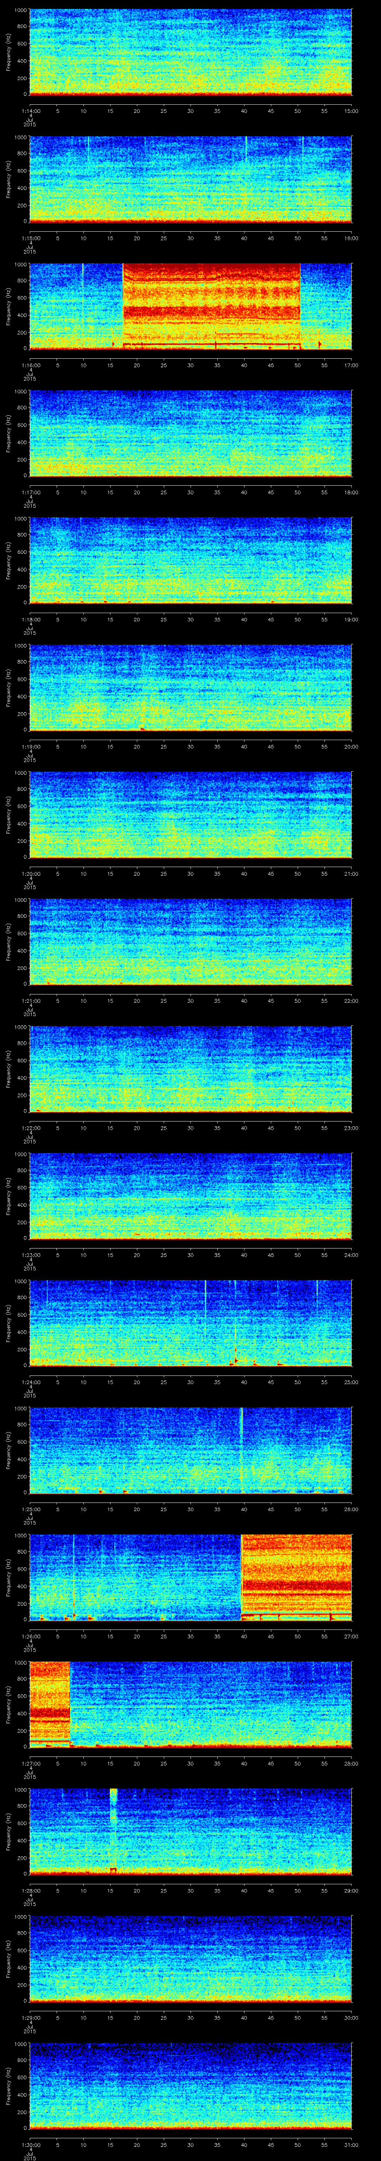Click the 1:27:00 start time label
381x2161 pixels.
coord(30,1763)
